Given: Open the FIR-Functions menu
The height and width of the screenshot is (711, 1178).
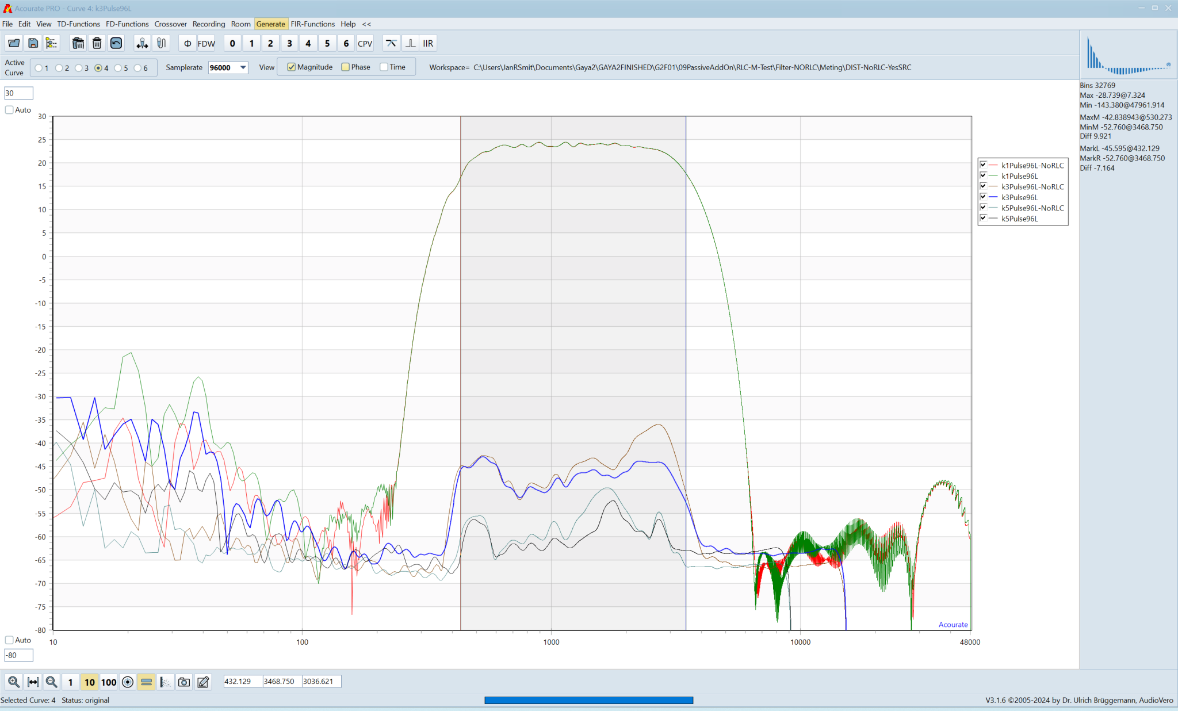Looking at the screenshot, I should pos(312,24).
